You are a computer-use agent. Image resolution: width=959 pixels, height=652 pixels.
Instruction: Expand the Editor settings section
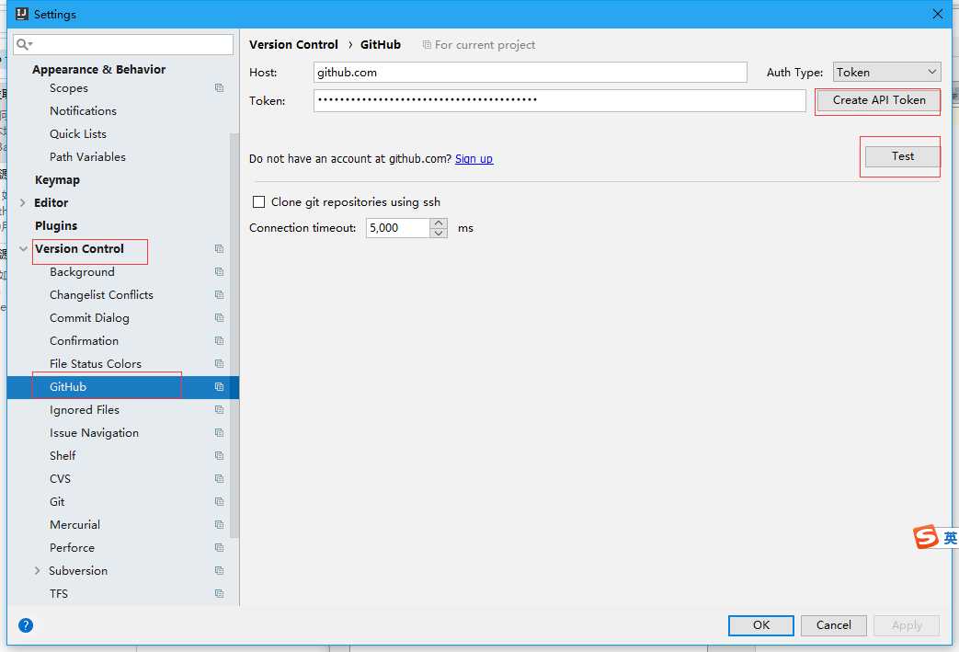[23, 202]
